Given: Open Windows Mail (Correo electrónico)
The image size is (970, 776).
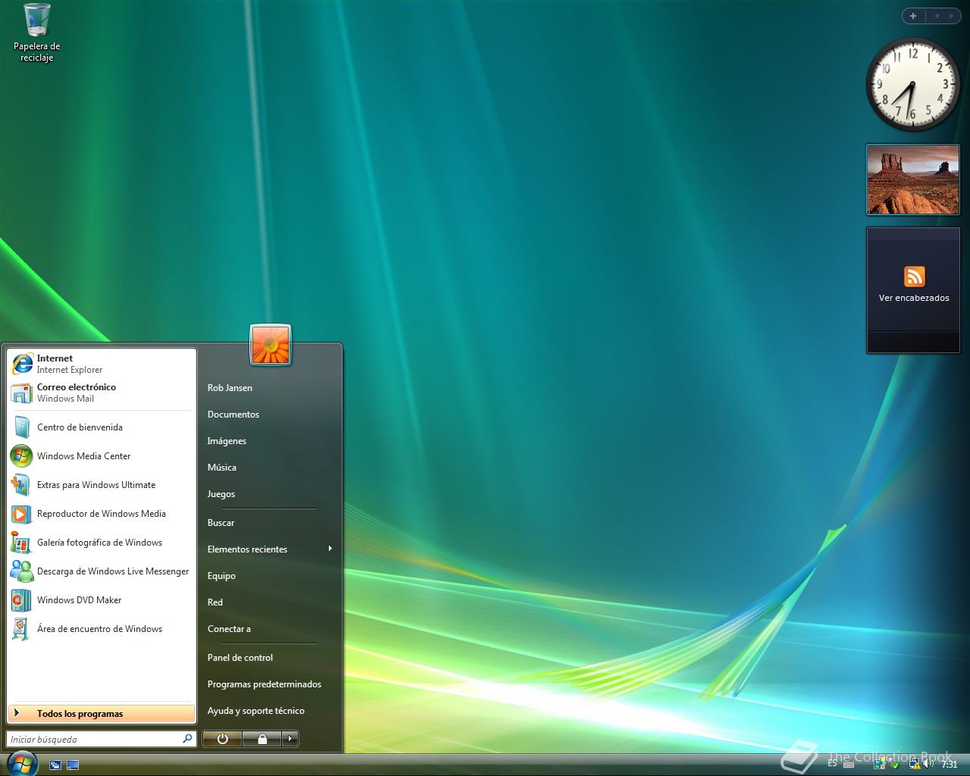Looking at the screenshot, I should pyautogui.click(x=101, y=393).
